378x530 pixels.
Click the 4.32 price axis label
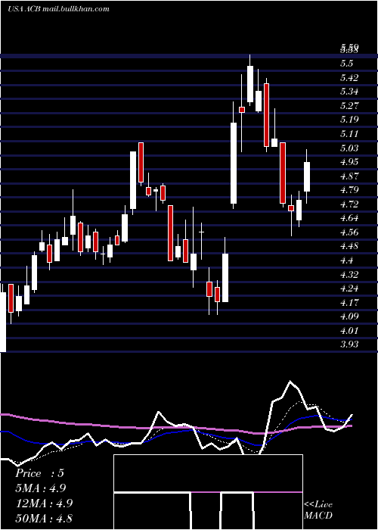coord(349,274)
